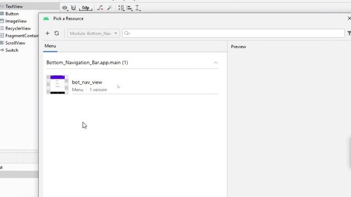This screenshot has width=351, height=197.
Task: Select TextView in the palette
Action: coord(14,7)
